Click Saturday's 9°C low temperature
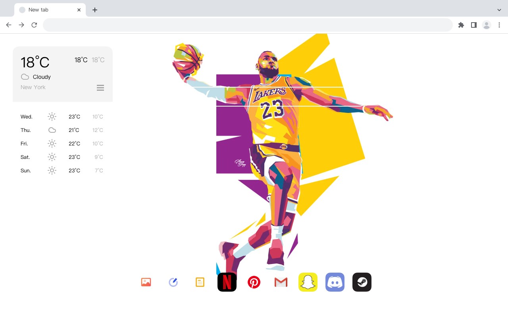The height and width of the screenshot is (317, 508). (x=99, y=157)
